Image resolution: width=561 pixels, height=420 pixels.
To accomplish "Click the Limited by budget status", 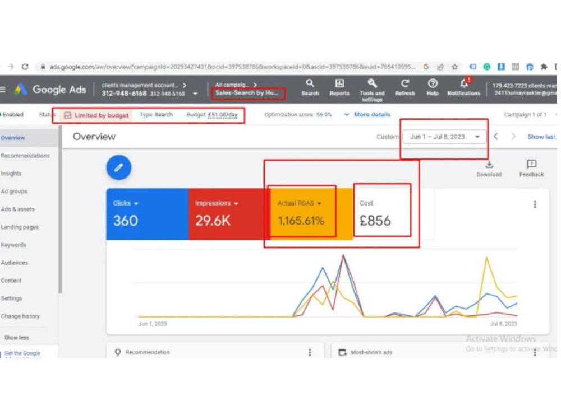I will [x=96, y=115].
